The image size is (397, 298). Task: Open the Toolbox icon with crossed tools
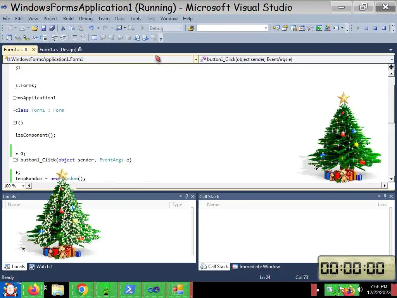(x=311, y=28)
